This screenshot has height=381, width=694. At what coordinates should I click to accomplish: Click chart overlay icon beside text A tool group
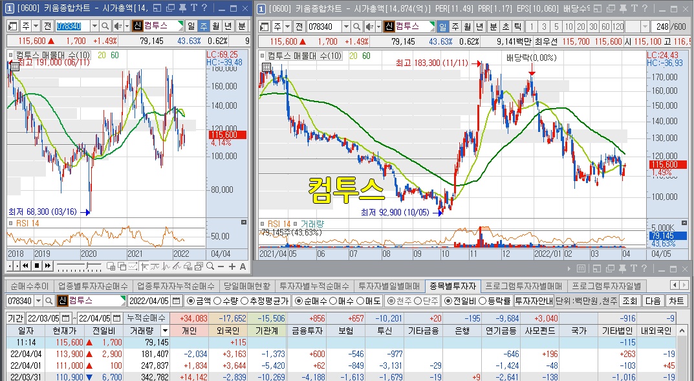click(x=199, y=266)
